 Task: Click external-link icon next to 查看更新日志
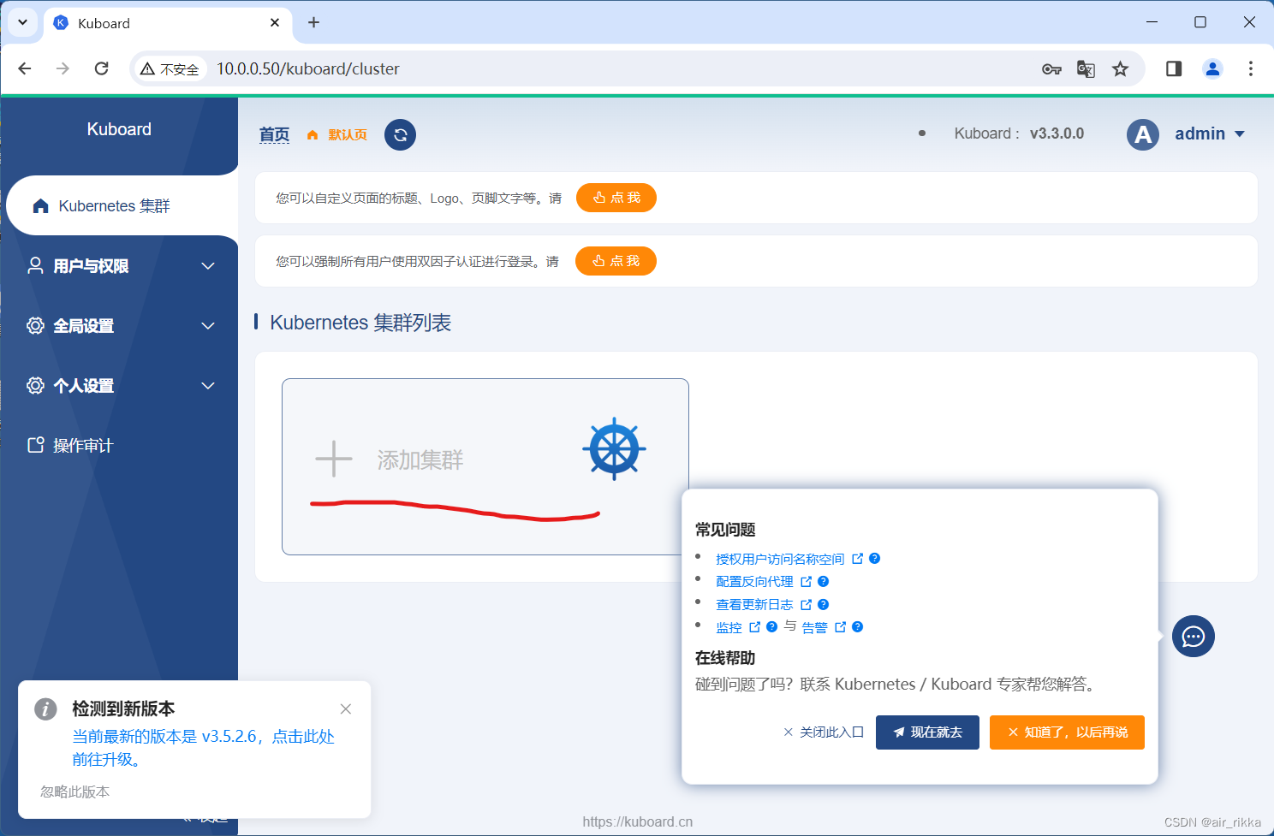pos(806,604)
